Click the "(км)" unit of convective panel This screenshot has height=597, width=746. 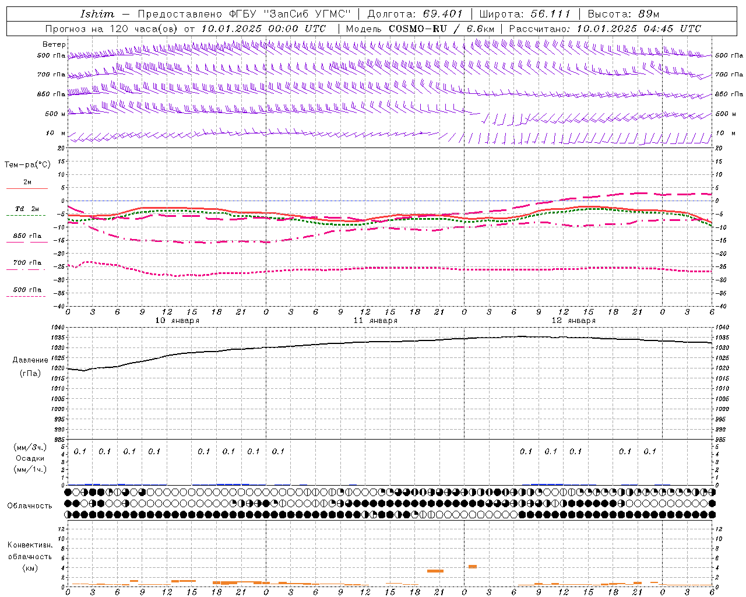[30, 568]
